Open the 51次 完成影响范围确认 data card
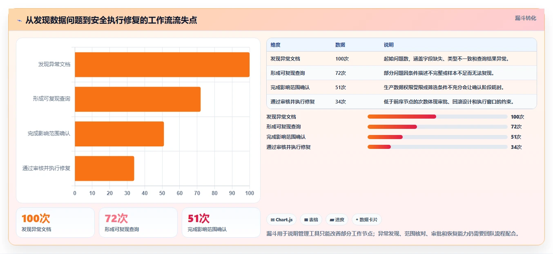The image size is (553, 254). [221, 223]
